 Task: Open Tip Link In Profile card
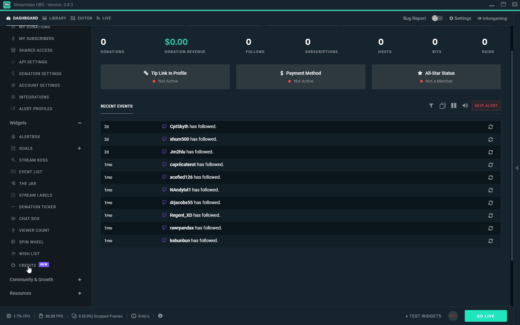(165, 77)
